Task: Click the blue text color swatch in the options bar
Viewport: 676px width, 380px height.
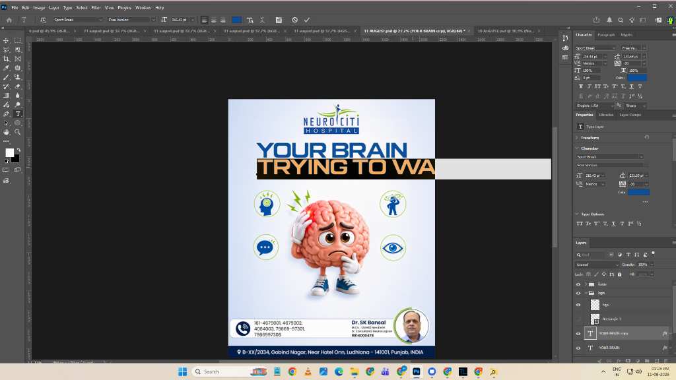Action: (x=236, y=20)
